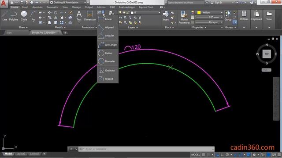Click the Text annotation tool
Image resolution: width=282 pixels, height=158 pixels.
click(79, 16)
